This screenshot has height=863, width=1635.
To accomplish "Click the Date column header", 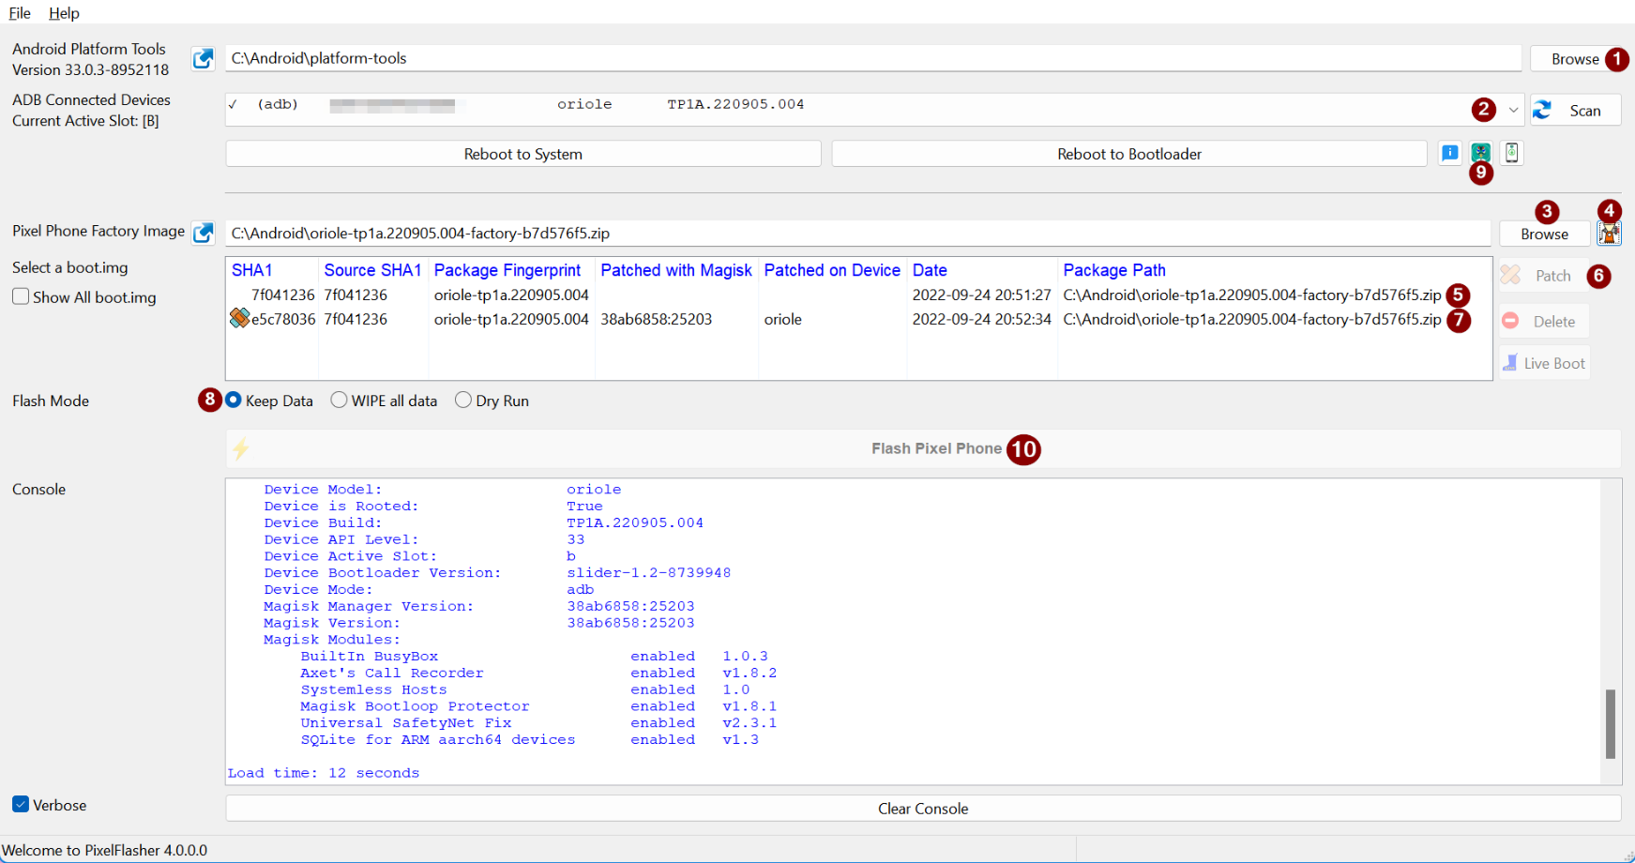I will 982,270.
